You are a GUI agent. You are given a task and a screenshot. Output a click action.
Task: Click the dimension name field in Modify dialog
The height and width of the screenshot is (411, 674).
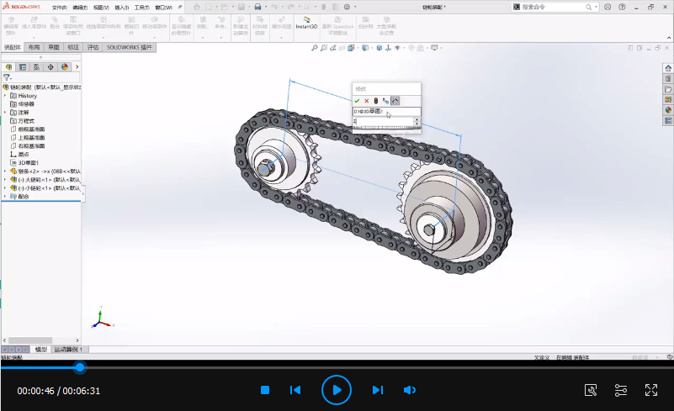click(x=386, y=111)
